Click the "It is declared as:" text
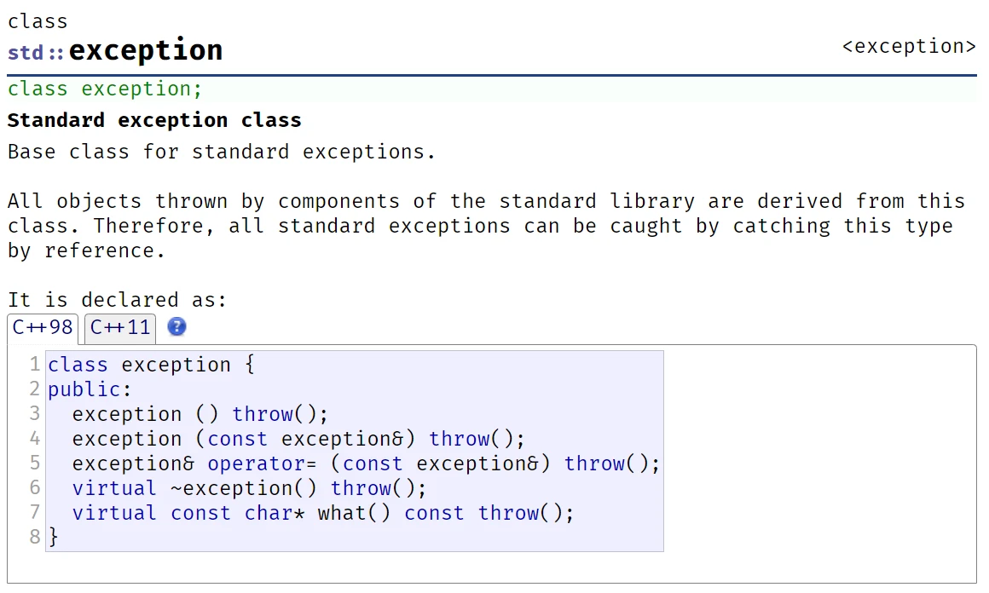 pos(118,300)
